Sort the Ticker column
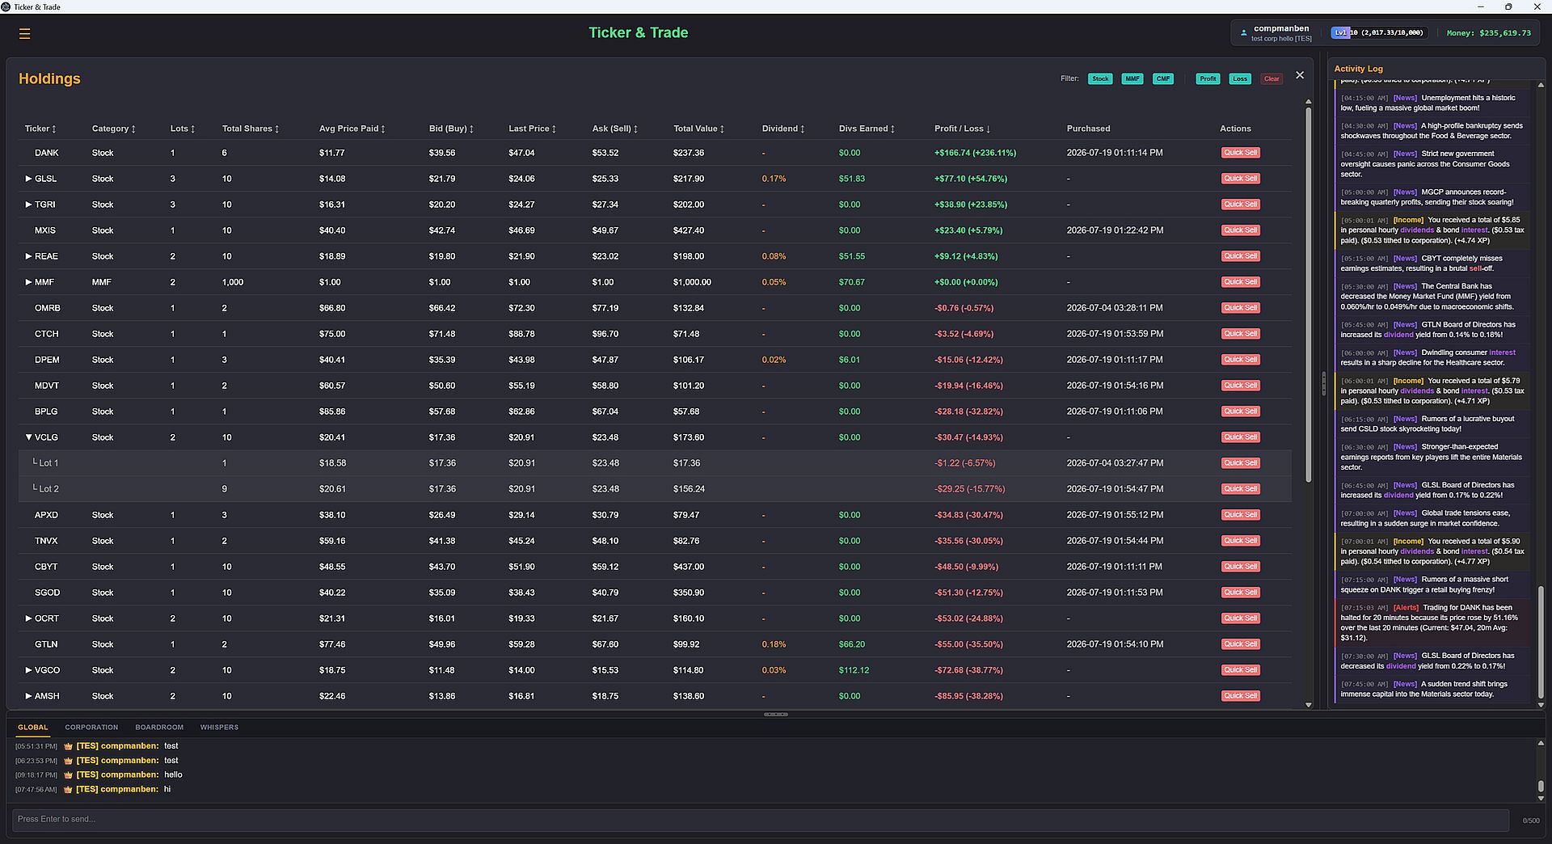Screen dimensions: 1552x844 tap(40, 129)
